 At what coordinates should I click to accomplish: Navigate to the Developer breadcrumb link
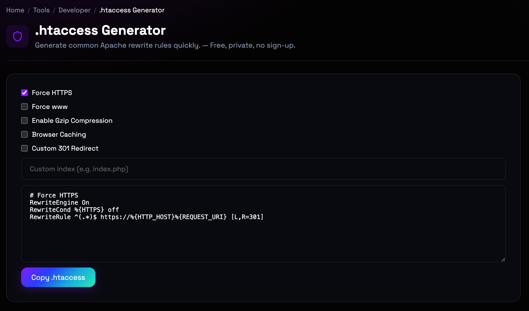[x=74, y=10]
